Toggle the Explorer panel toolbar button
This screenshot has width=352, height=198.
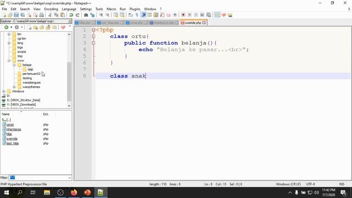pos(217,15)
